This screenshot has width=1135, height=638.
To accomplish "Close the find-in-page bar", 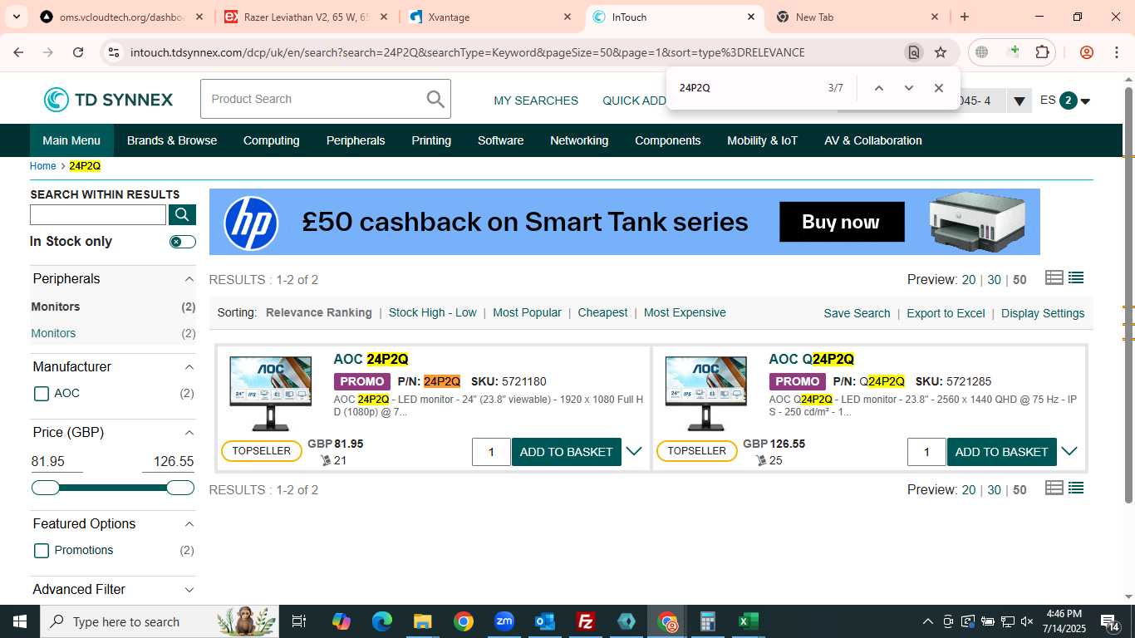I will 939,88.
